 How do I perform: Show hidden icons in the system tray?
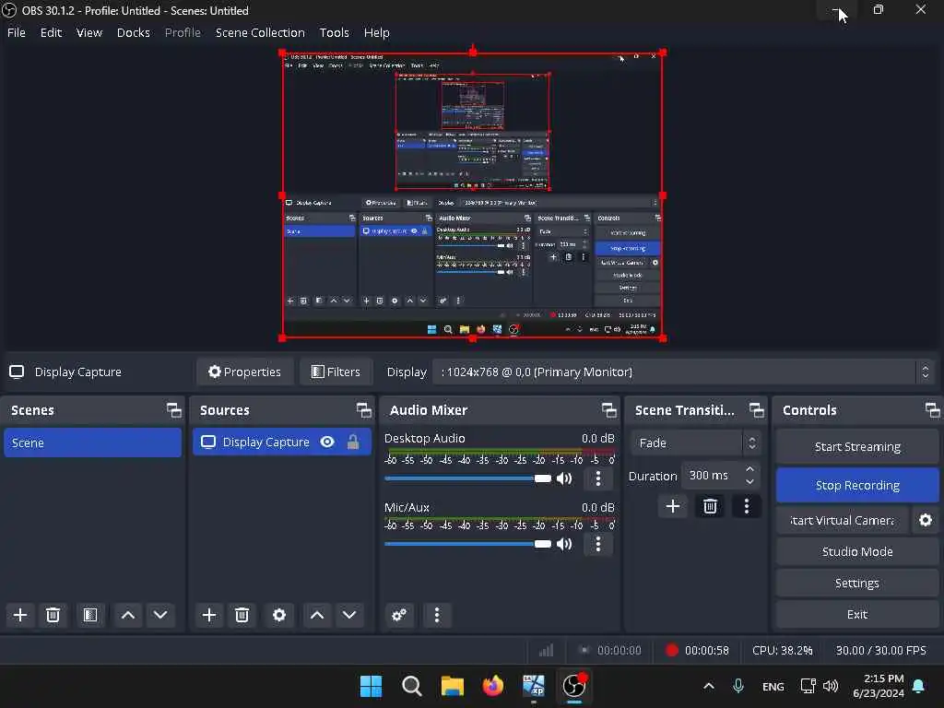tap(709, 686)
